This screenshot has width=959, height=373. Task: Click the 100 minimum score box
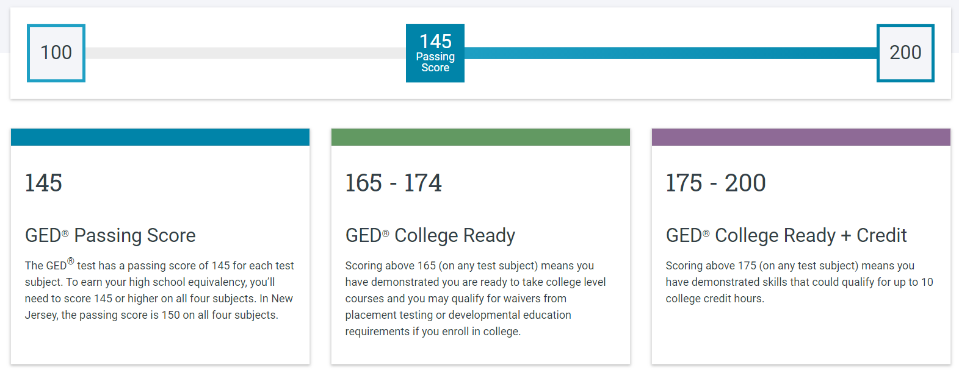(x=56, y=53)
